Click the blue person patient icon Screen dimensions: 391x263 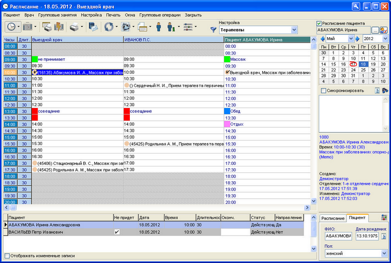[x=159, y=27]
